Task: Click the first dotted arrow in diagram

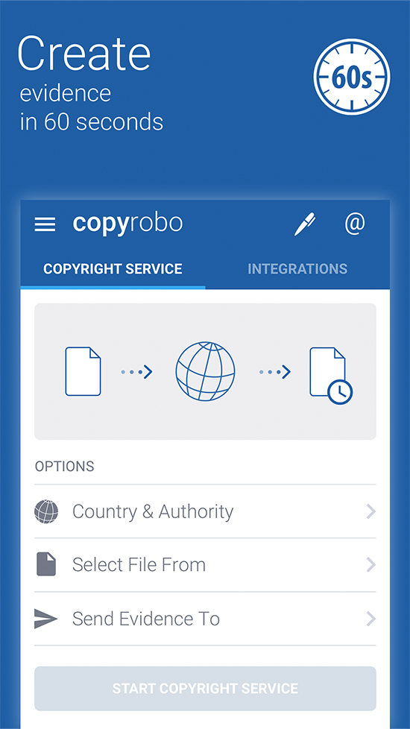Action: pos(136,372)
